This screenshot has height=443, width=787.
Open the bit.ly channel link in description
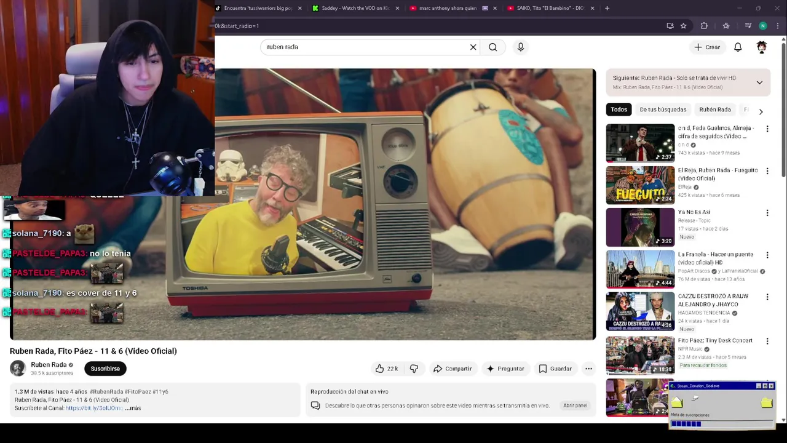click(x=94, y=408)
